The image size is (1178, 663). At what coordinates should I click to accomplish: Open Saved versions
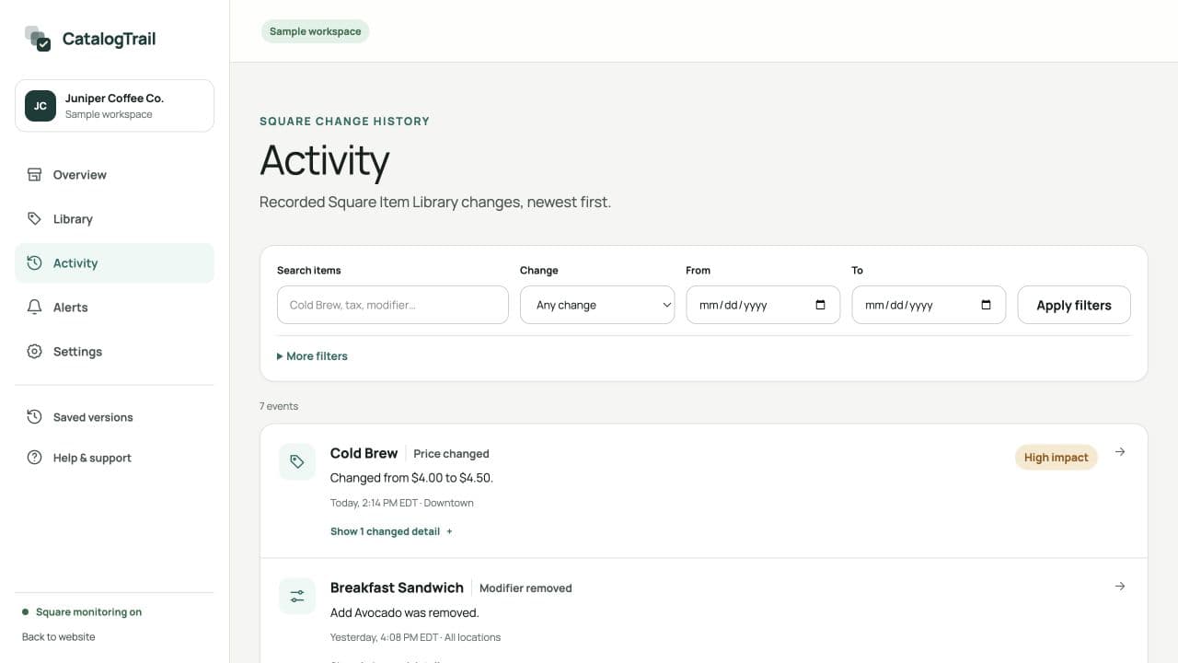point(114,417)
